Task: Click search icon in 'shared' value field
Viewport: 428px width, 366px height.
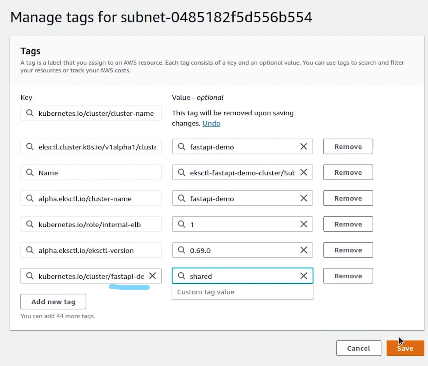Action: point(182,276)
